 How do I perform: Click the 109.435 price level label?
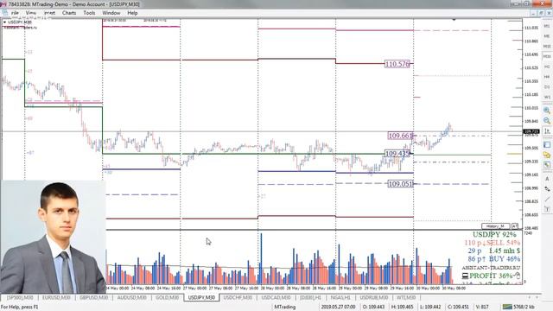(397, 154)
